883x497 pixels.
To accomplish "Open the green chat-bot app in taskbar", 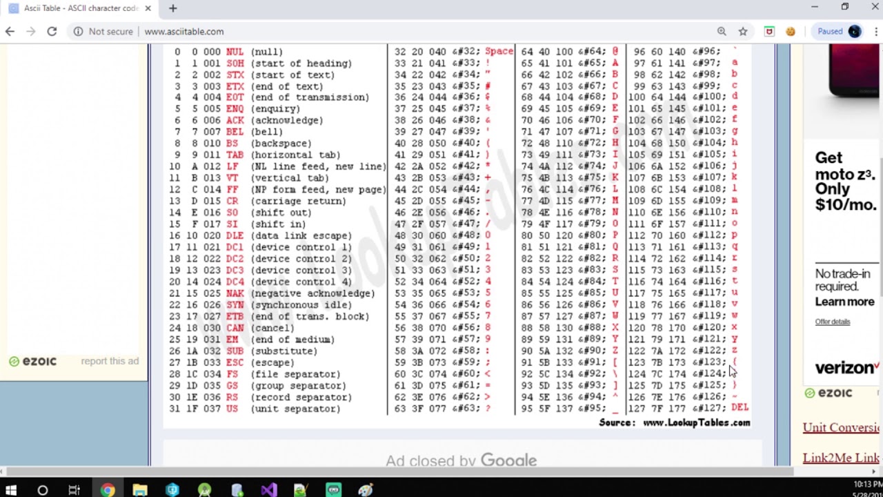I will [x=333, y=490].
